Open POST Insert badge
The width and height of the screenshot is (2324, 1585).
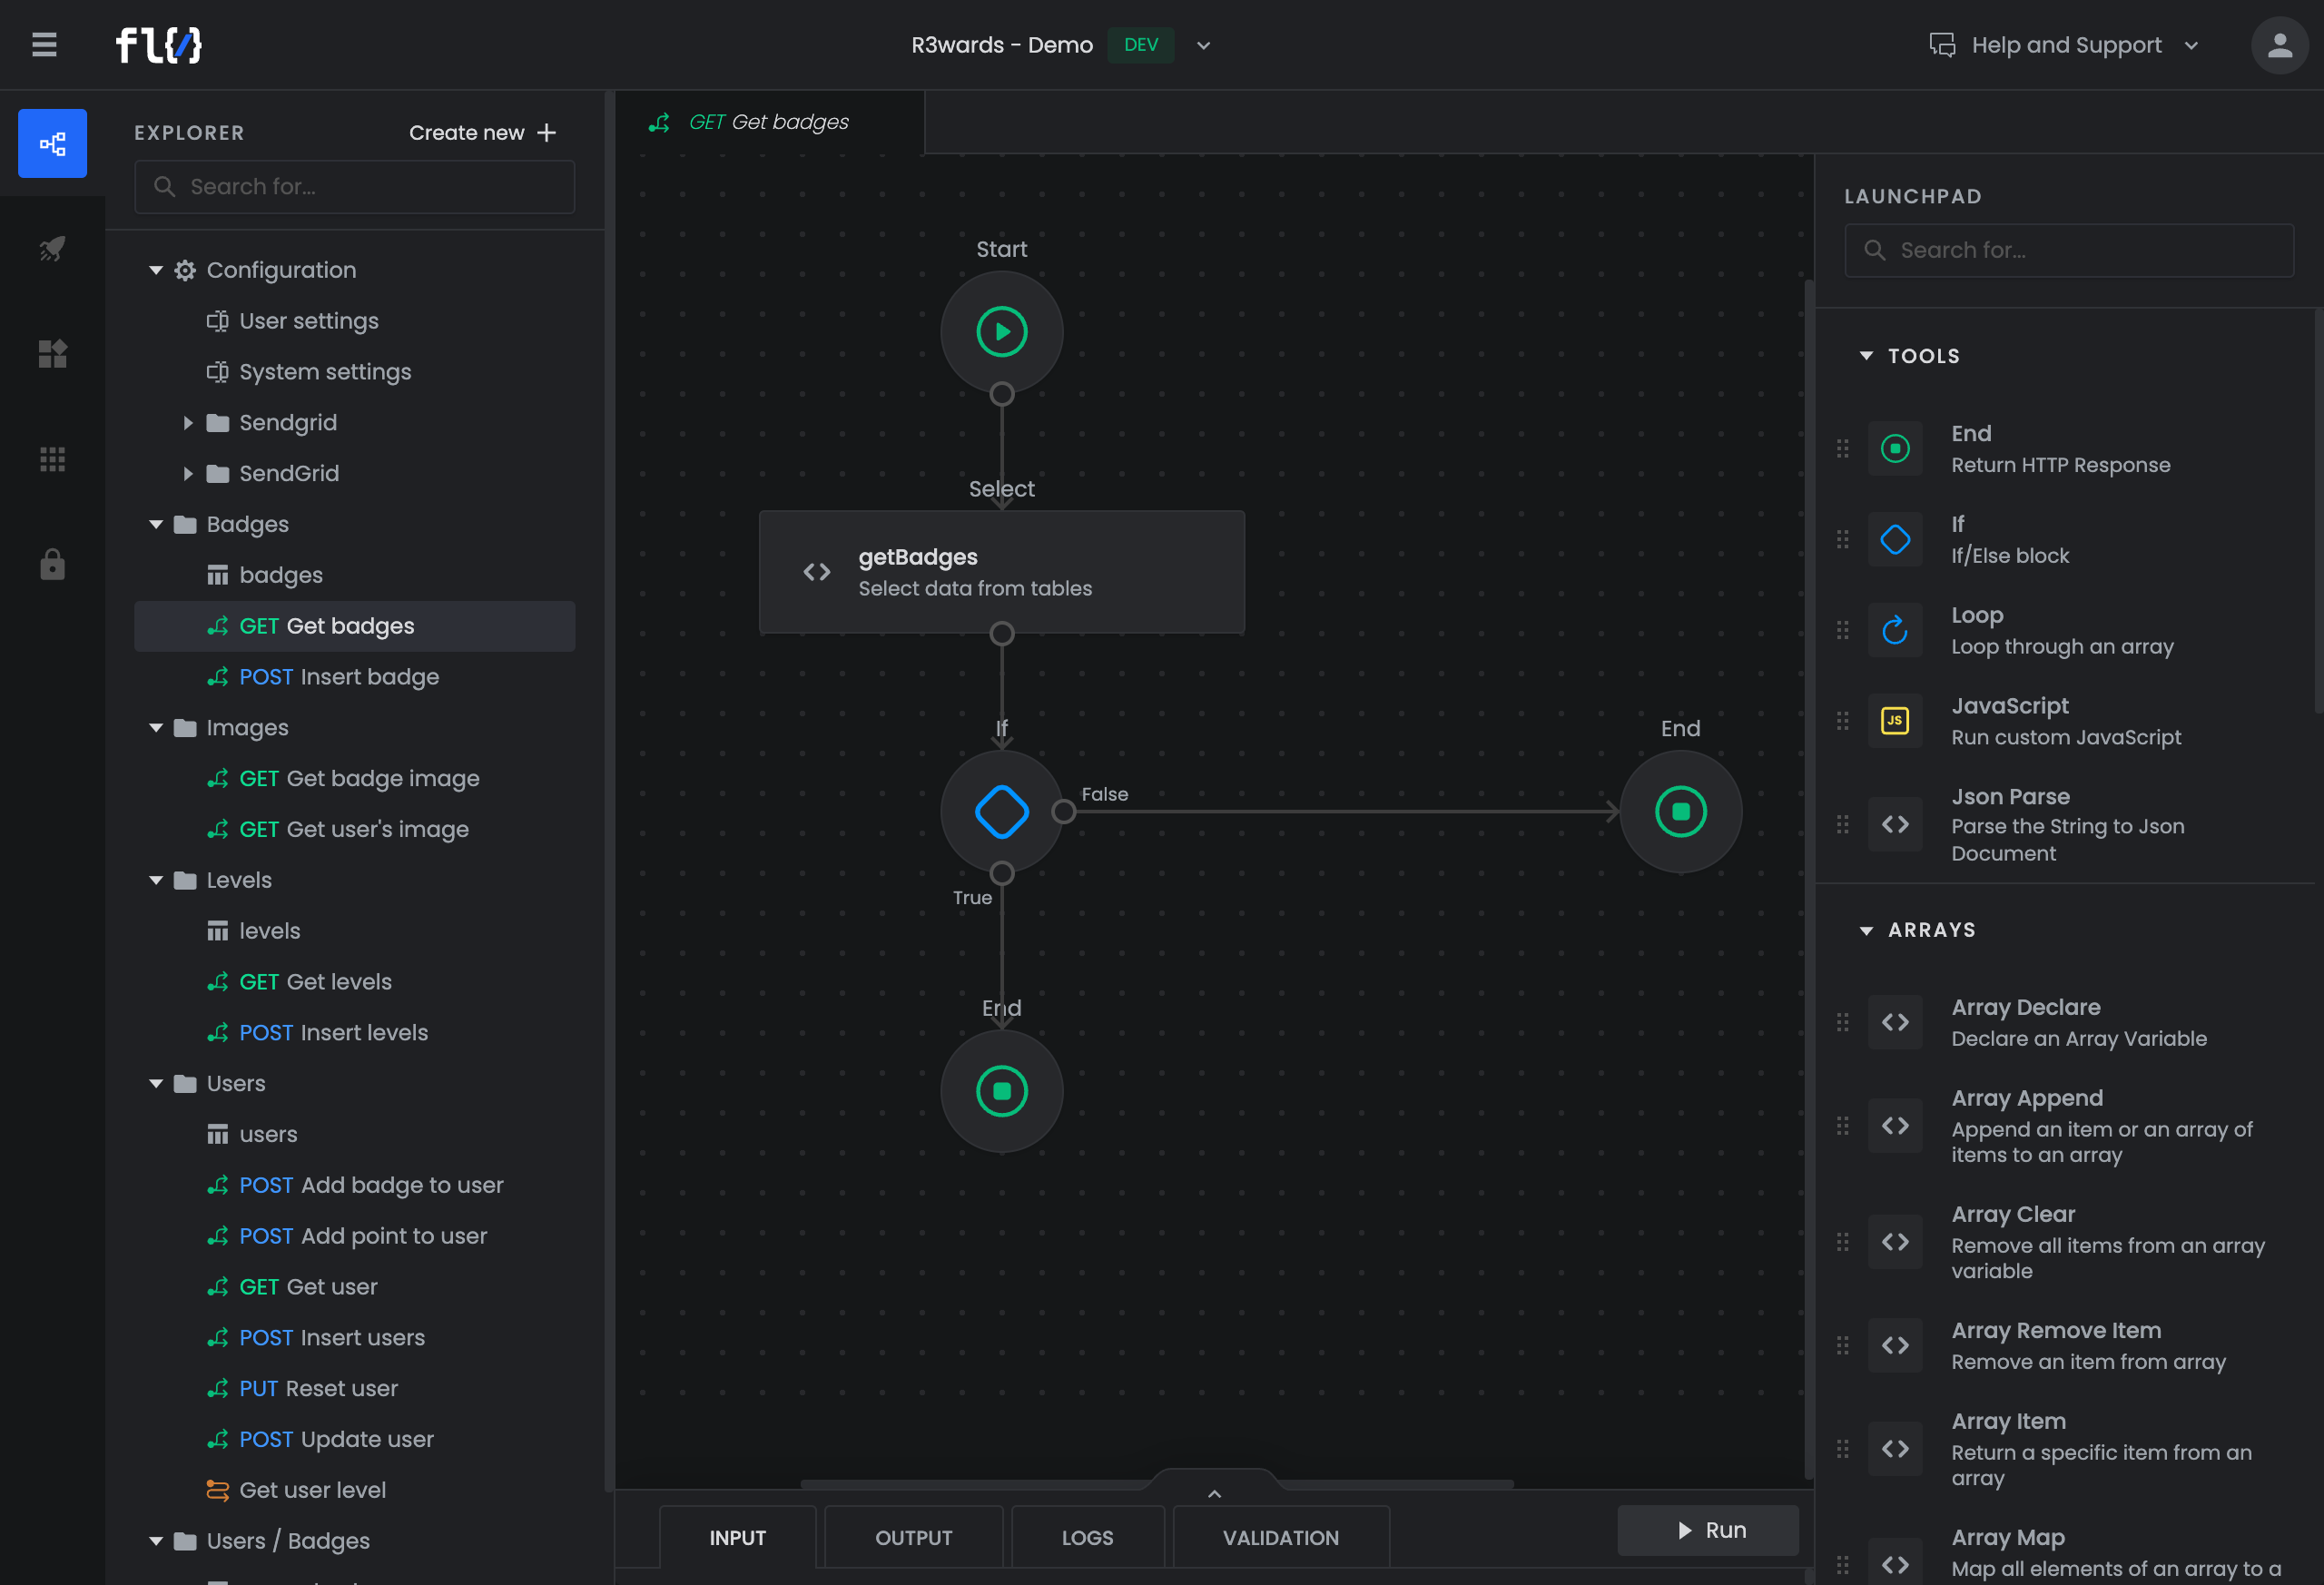[x=339, y=677]
